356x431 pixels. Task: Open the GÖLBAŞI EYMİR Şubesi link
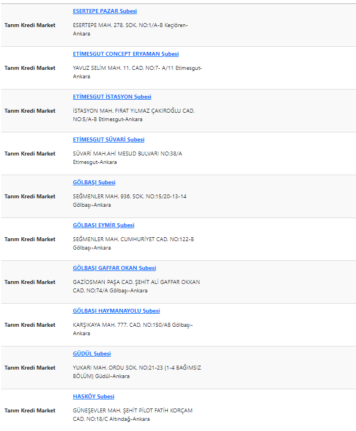coord(103,225)
